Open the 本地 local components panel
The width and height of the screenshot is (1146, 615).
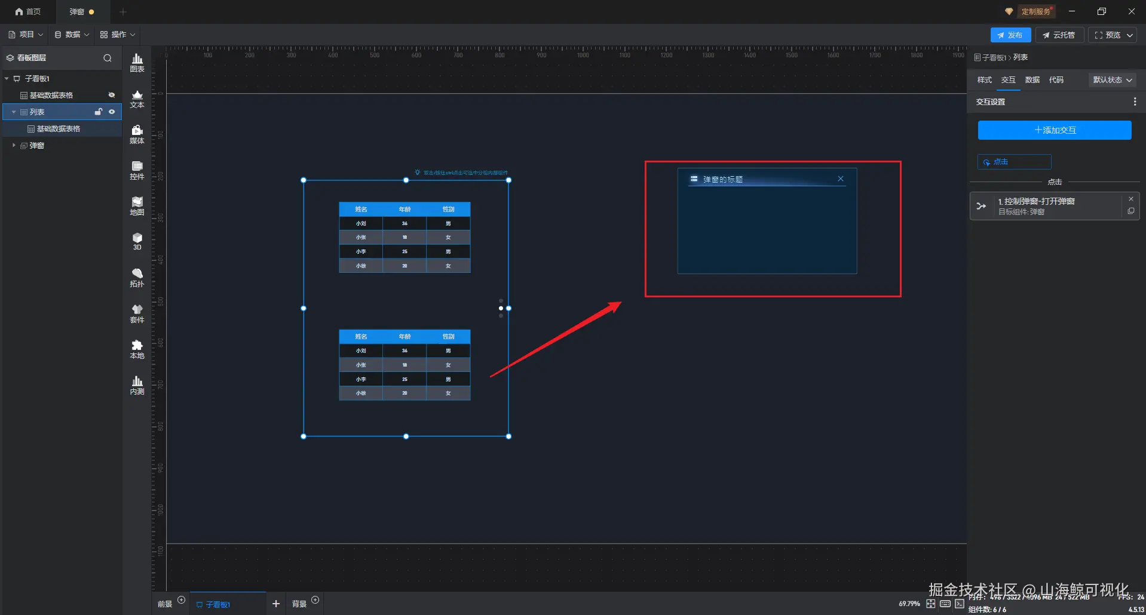tap(137, 350)
